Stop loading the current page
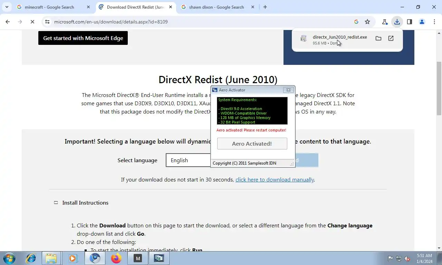This screenshot has width=442, height=265. point(32,22)
